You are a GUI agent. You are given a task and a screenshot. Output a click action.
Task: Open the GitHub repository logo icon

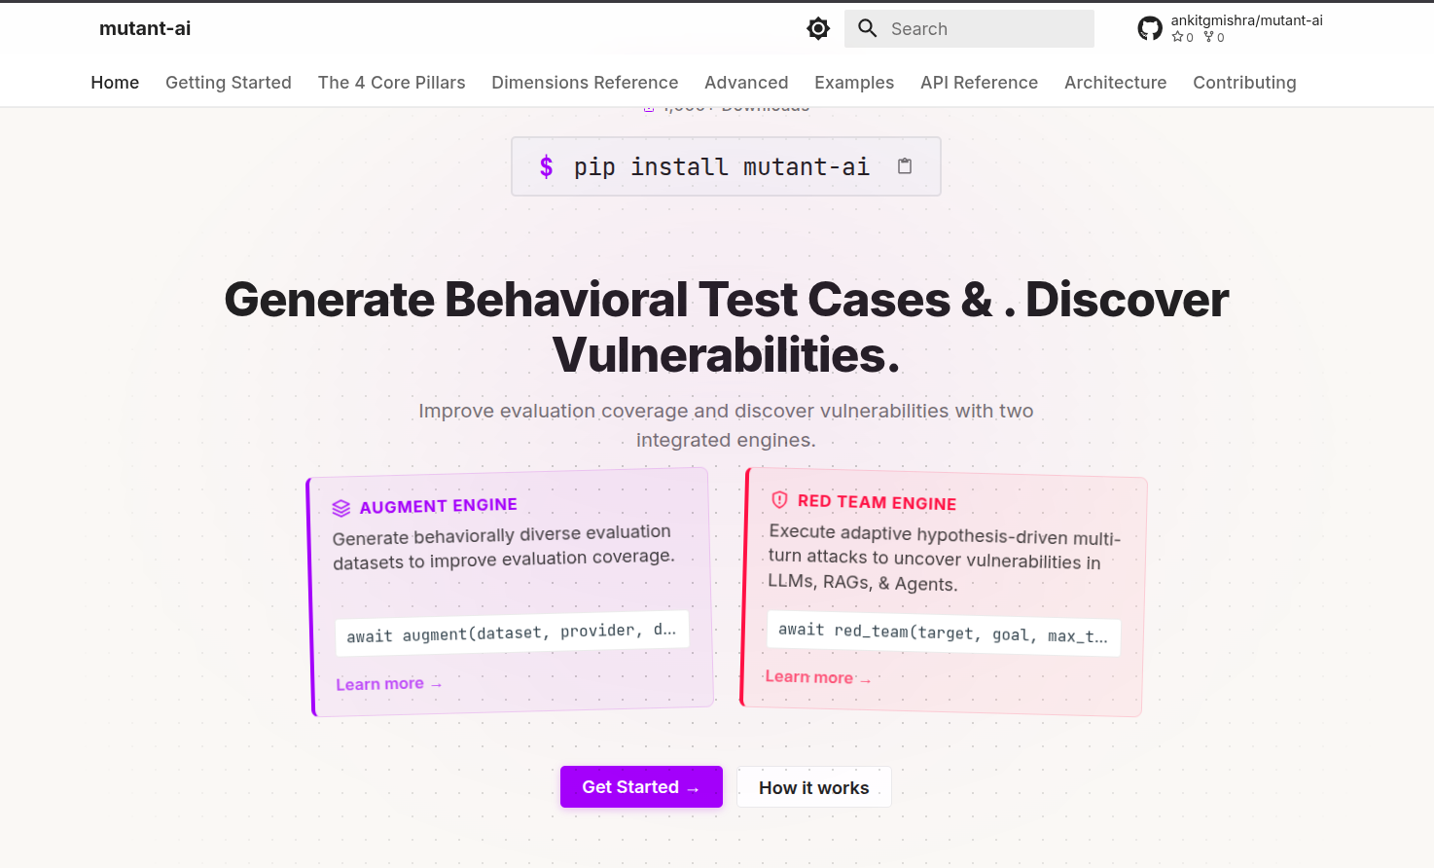click(x=1150, y=29)
